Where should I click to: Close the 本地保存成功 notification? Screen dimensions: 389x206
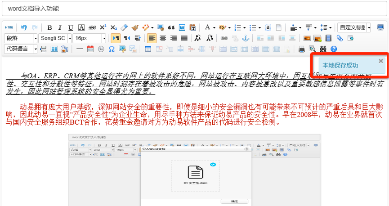(381, 61)
